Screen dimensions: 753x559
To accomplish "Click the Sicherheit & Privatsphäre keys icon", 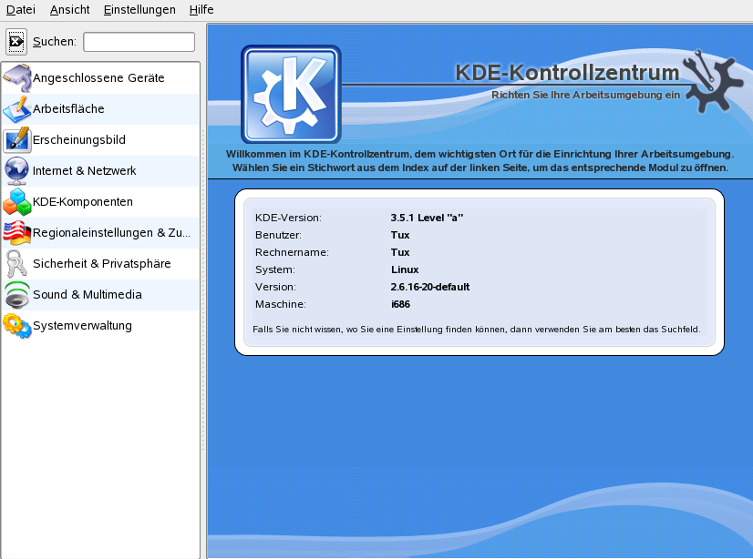I will pos(17,264).
